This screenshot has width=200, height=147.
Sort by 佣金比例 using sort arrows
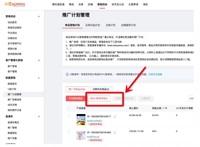(166, 108)
